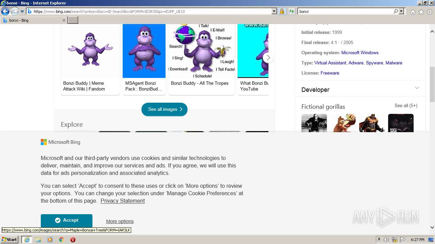Click page scrollbar up arrow
This screenshot has width=435, height=244.
point(432,32)
